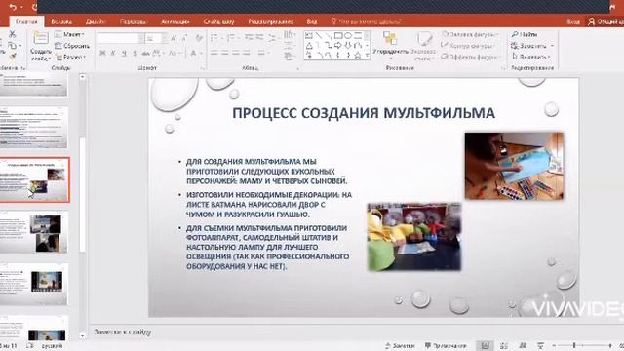The image size is (624, 351).
Task: Click the Tell Me search box
Action: click(x=367, y=21)
